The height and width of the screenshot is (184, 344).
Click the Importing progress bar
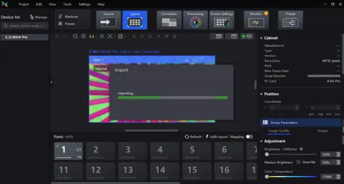(173, 97)
